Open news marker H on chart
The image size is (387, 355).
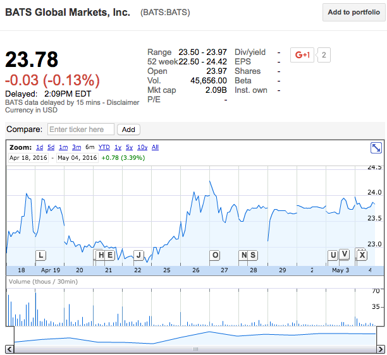click(x=101, y=255)
